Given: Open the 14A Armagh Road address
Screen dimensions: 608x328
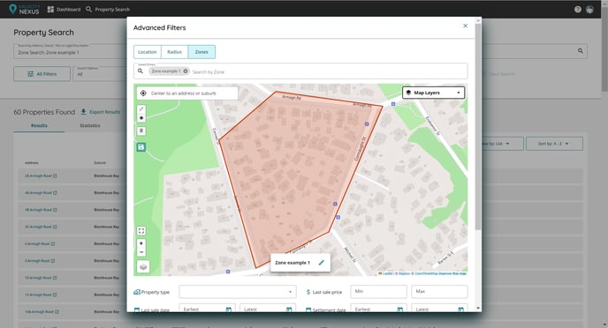Looking at the screenshot, I should 40,312.
